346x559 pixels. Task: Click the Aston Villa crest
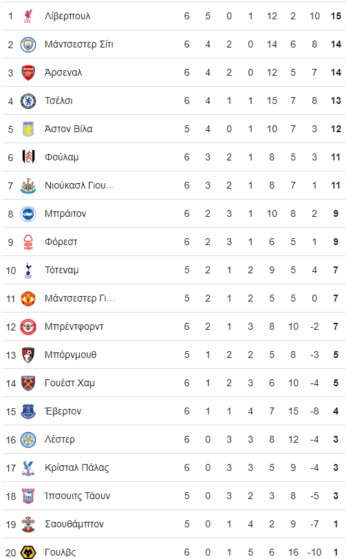pyautogui.click(x=28, y=129)
